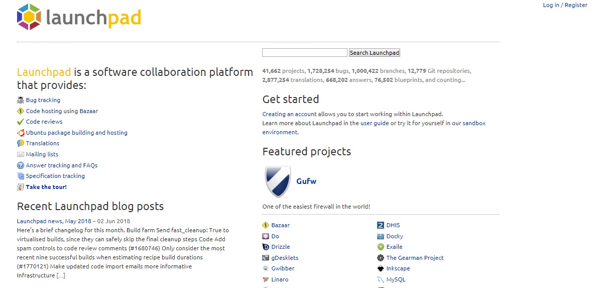594x288 pixels.
Task: Click the envelope icon beside Mailing lists
Action: pos(21,154)
